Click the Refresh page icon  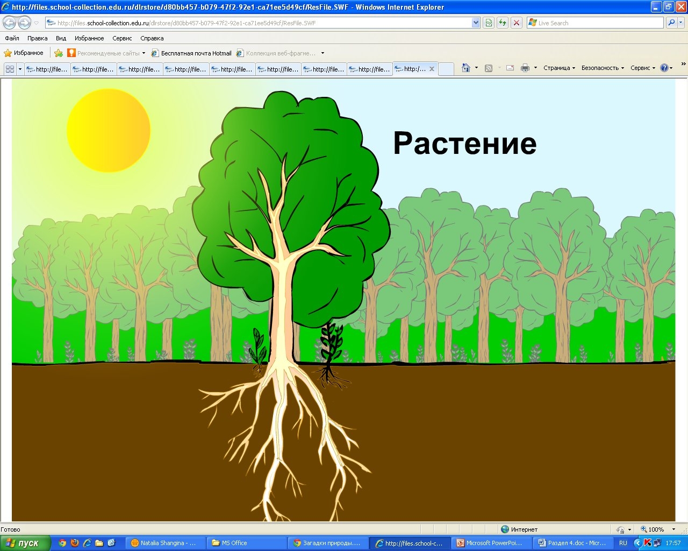point(503,23)
